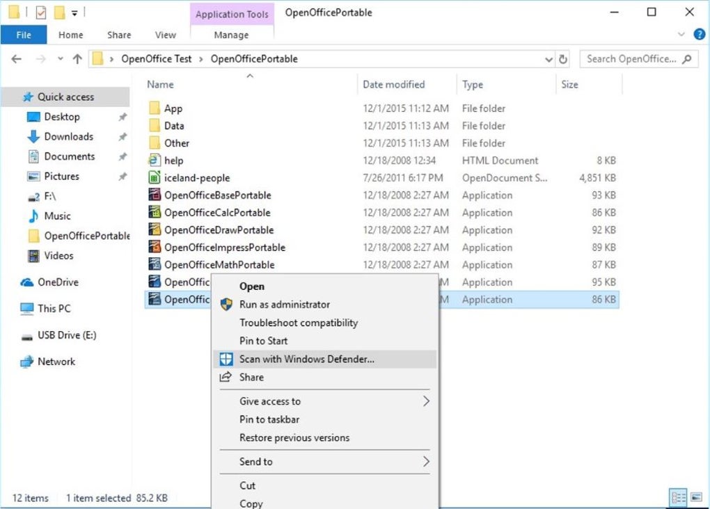This screenshot has width=710, height=509.
Task: Click the chevron after OpenOffice Test breadcrumb
Action: [200, 59]
